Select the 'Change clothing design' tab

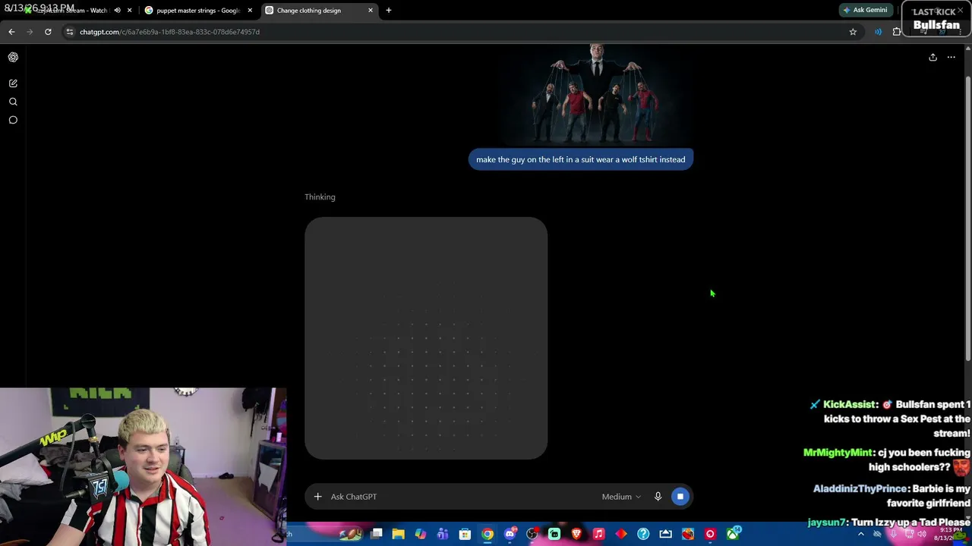pos(319,11)
